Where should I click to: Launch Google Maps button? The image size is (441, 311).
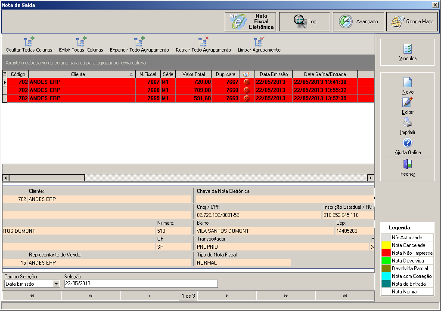412,21
